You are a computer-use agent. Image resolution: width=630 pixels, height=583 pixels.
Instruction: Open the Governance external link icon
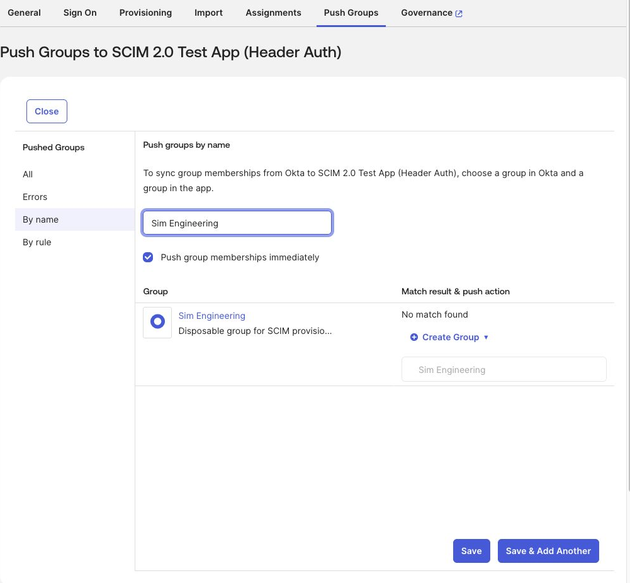[459, 13]
